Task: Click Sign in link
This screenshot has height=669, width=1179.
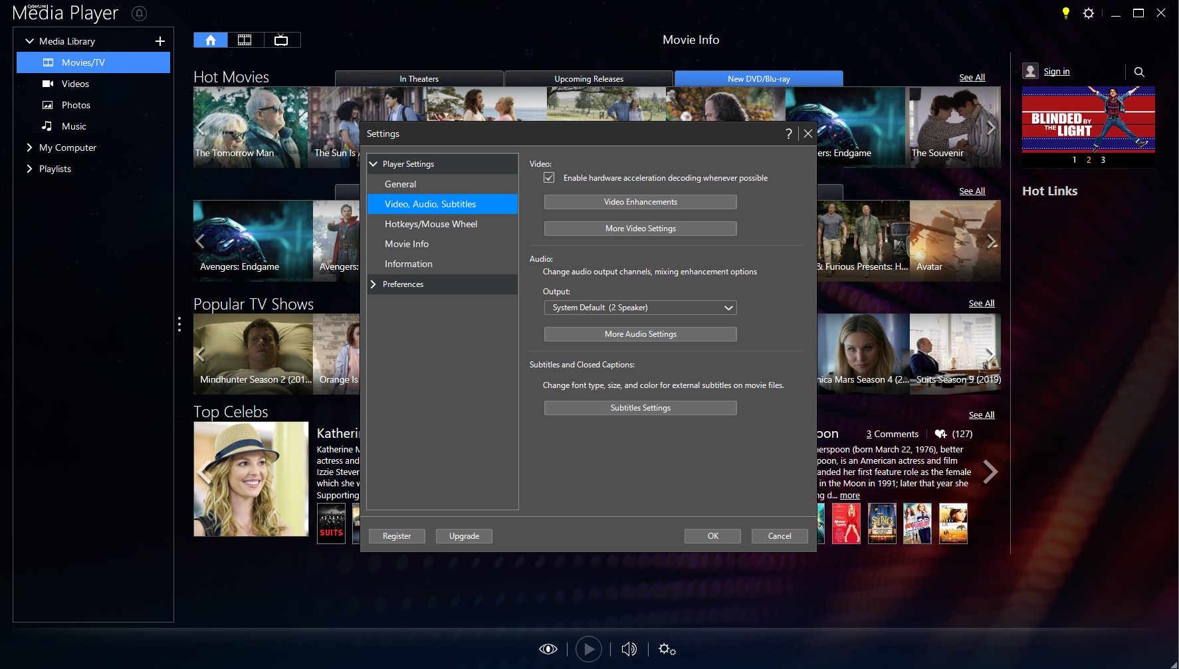Action: [x=1056, y=72]
